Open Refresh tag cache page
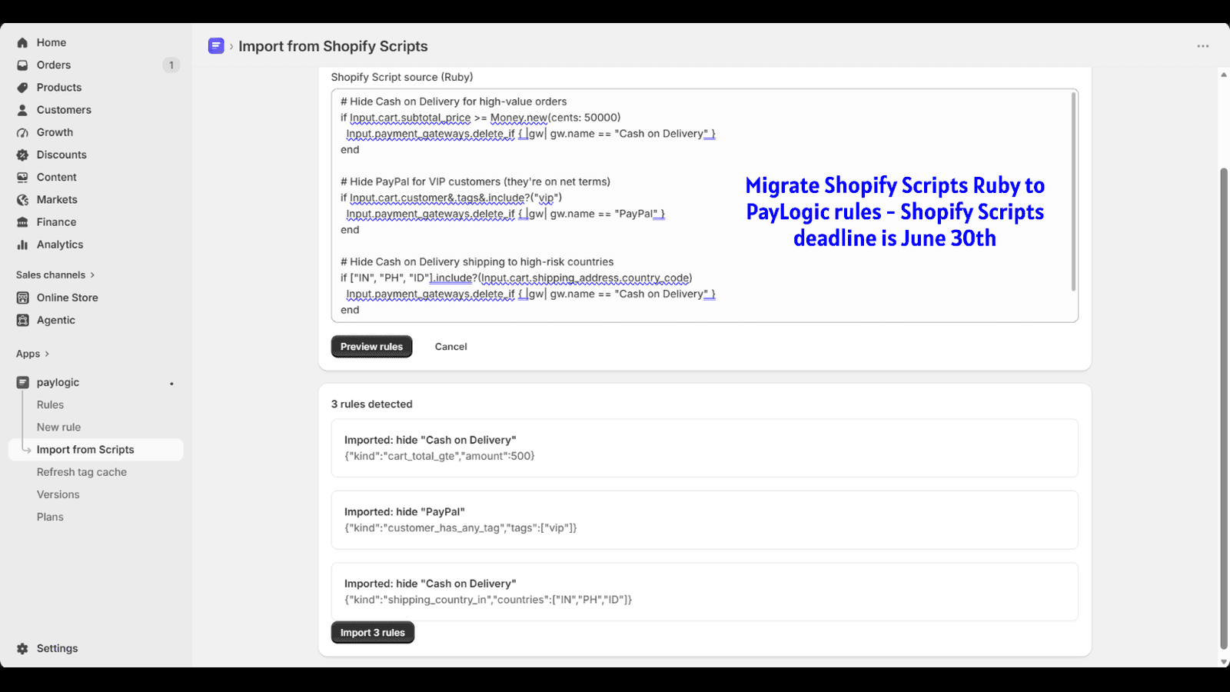The image size is (1230, 692). tap(81, 472)
